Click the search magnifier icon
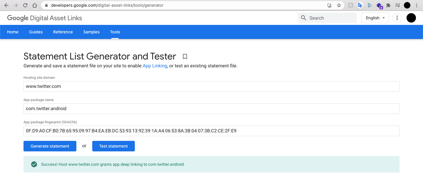 pos(304,18)
